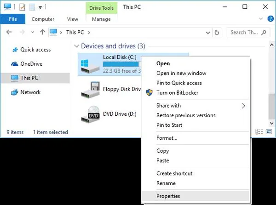Click the 9 items status text
The width and height of the screenshot is (276, 205).
coord(15,132)
